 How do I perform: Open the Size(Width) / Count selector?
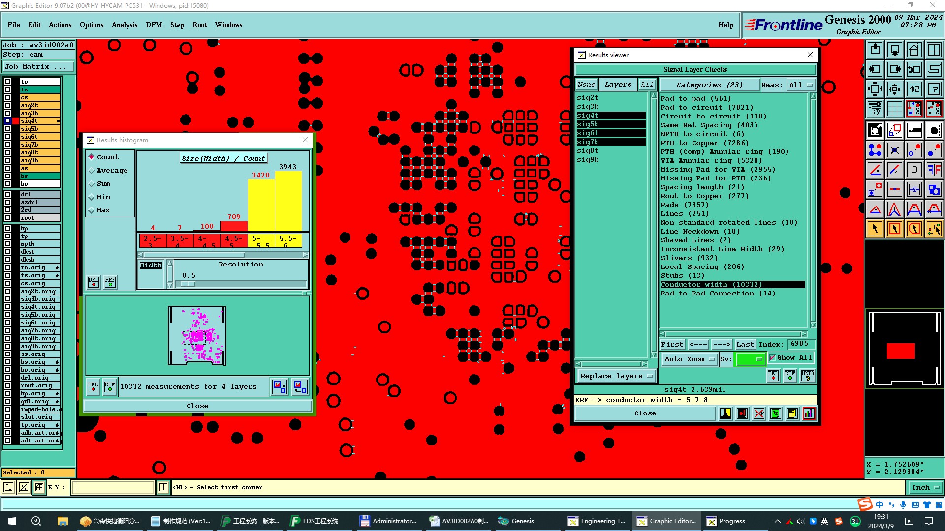[x=223, y=158]
